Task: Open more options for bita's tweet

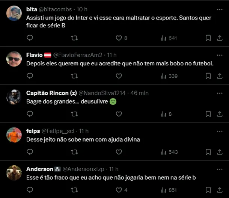Action: point(220,9)
